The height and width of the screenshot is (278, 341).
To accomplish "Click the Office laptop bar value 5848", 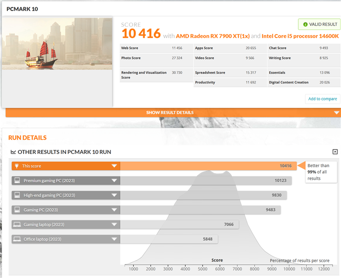I will [208, 239].
